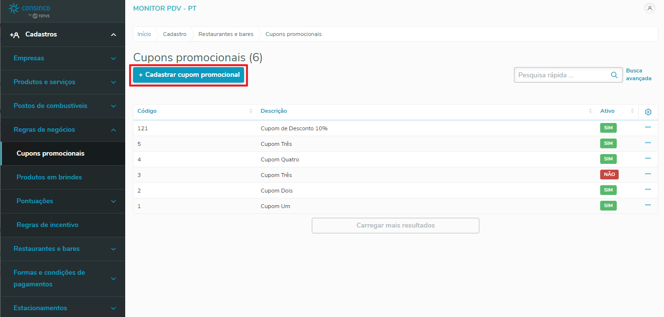Open Empresas sidebar menu
The image size is (664, 317).
click(x=29, y=58)
